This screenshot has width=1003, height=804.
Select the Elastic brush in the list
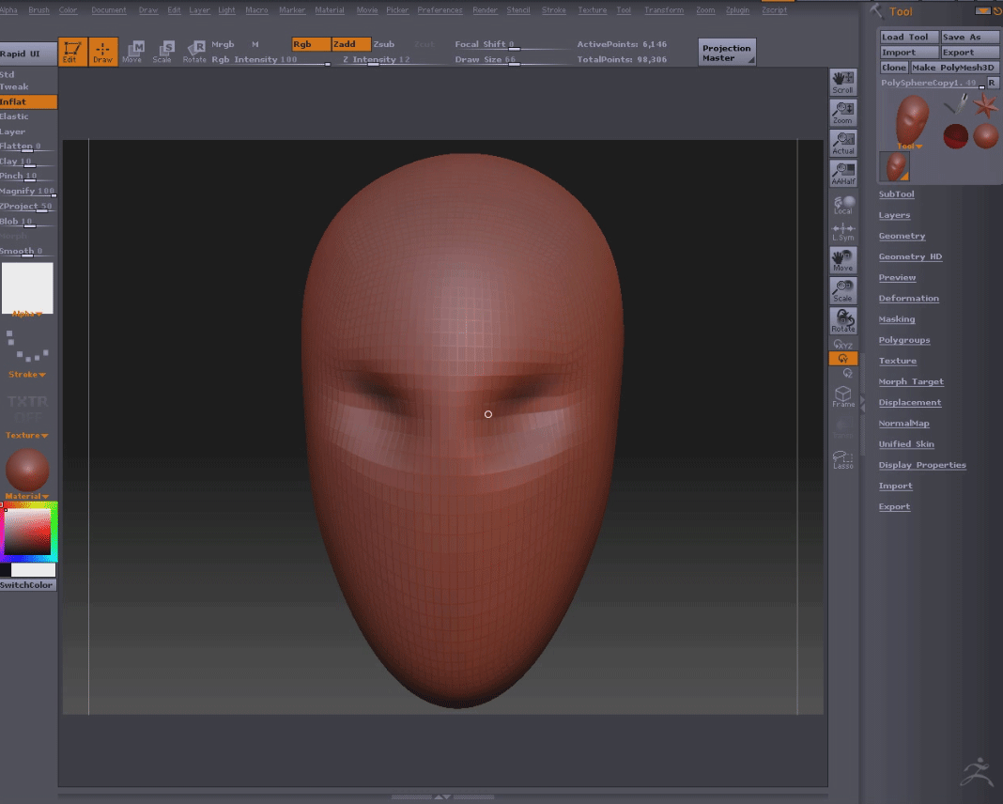15,116
